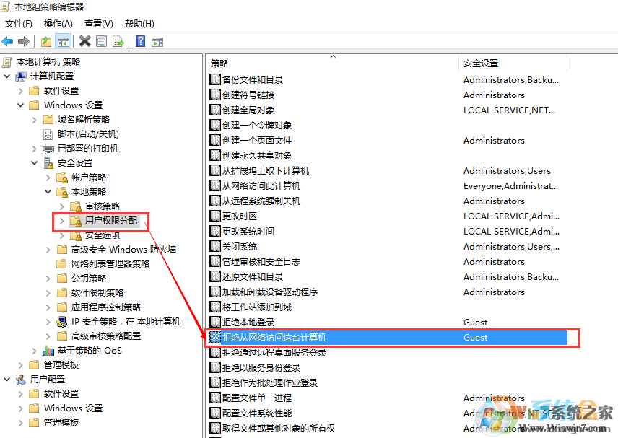Expand the 高级安全 Windows 防火墙 node
This screenshot has height=438, width=618.
pos(48,250)
